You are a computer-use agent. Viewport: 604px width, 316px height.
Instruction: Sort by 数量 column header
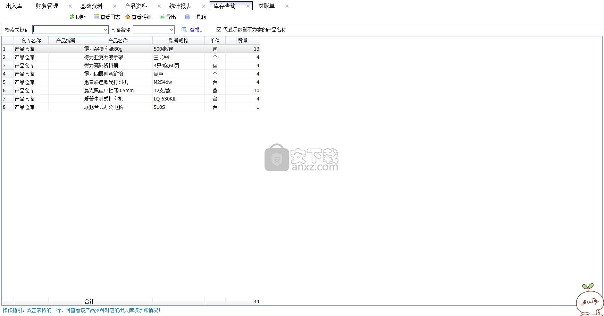point(243,41)
